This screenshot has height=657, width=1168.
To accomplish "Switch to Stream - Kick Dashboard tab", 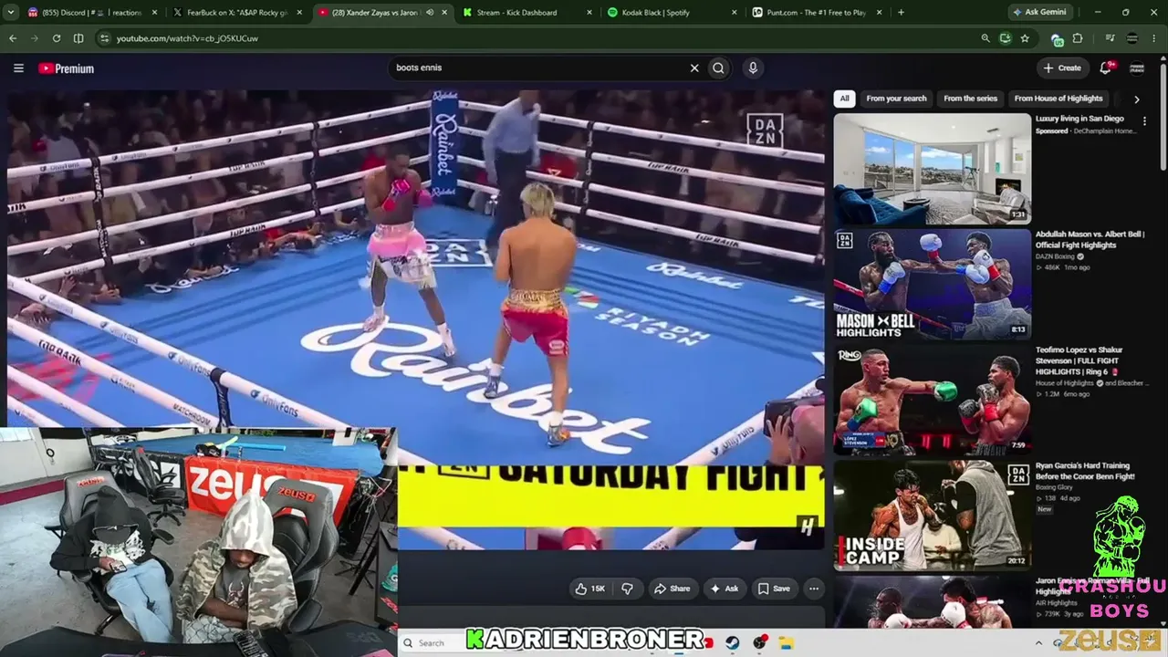I will click(527, 13).
